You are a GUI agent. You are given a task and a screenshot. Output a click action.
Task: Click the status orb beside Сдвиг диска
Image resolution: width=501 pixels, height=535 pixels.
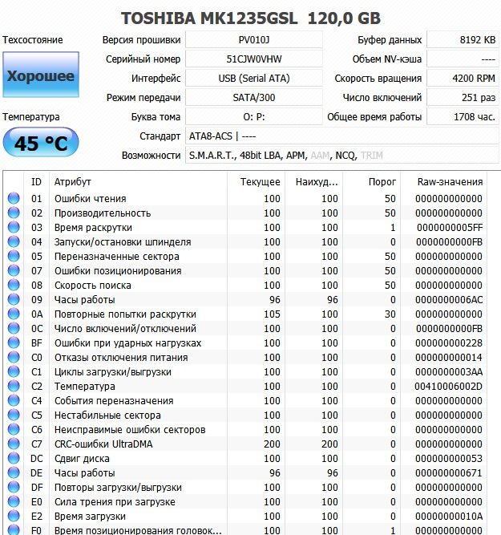(14, 458)
